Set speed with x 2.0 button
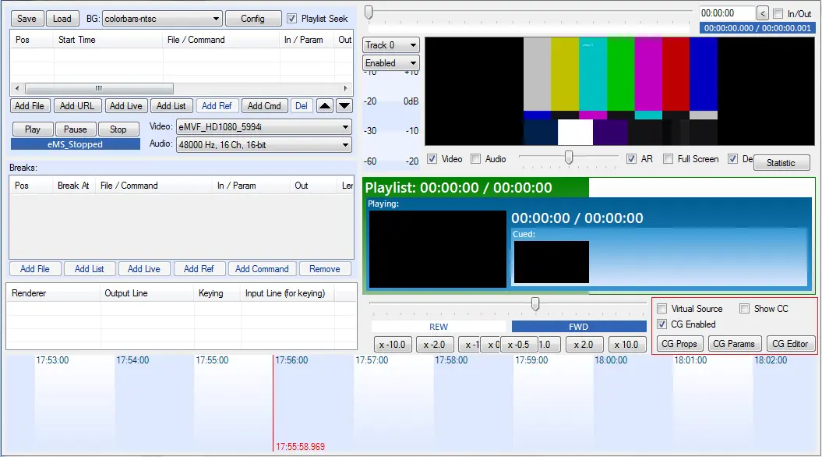822x457 pixels. click(584, 345)
